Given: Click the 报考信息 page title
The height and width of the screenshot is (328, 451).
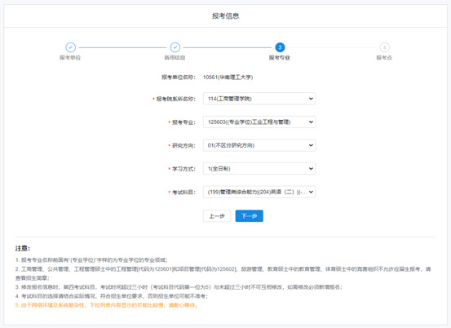Looking at the screenshot, I should pos(225,16).
